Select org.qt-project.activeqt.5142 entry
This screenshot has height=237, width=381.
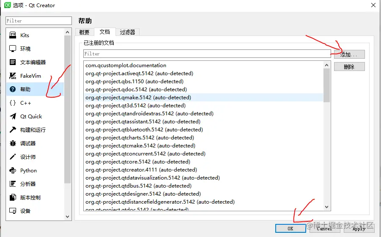coord(204,74)
